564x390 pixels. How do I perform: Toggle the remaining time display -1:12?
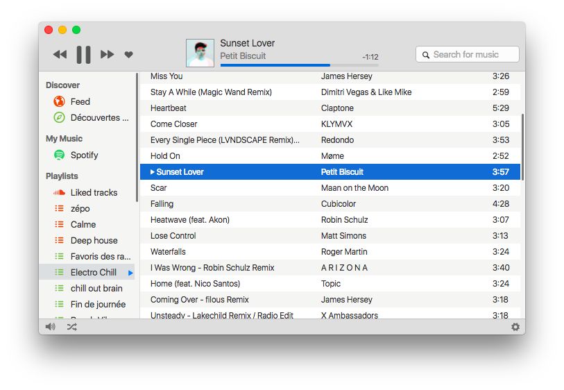[x=370, y=57]
